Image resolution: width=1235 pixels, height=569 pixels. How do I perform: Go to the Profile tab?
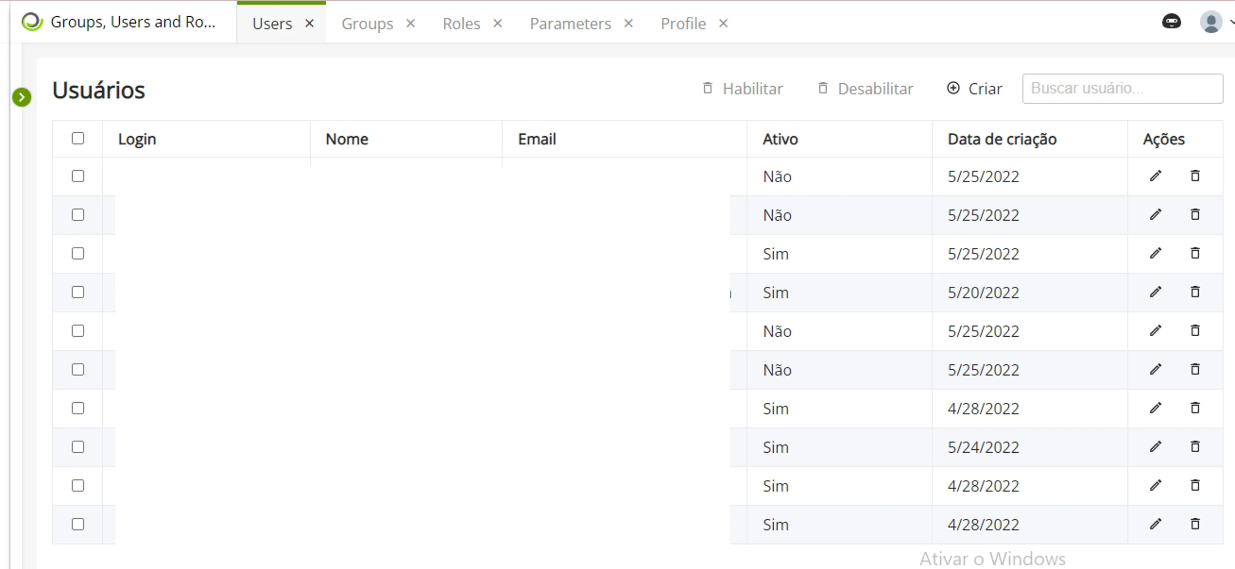pos(683,24)
